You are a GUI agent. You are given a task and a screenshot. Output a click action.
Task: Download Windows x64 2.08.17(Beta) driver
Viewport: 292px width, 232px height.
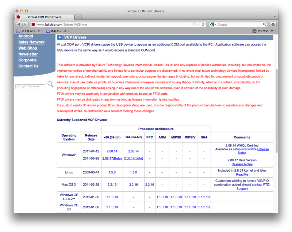pos(133,158)
